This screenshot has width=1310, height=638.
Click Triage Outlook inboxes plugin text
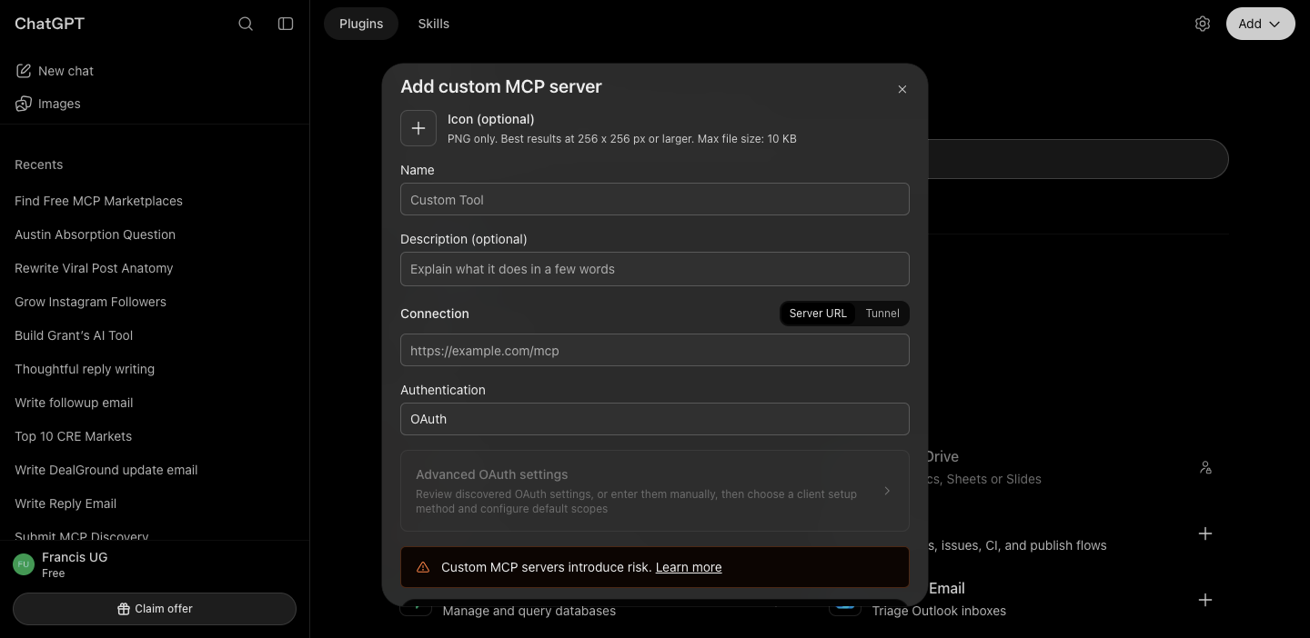pos(939,611)
